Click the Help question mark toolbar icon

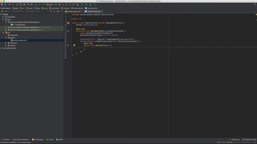(95, 4)
